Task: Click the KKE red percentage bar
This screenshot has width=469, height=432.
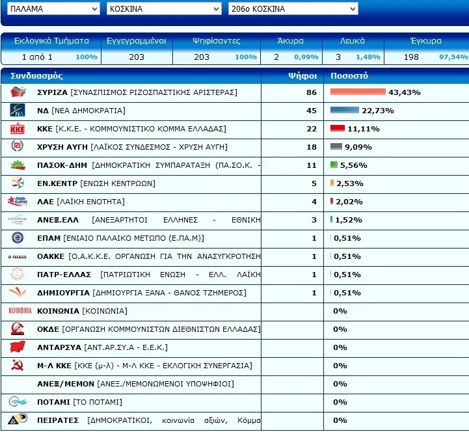Action: coord(338,128)
